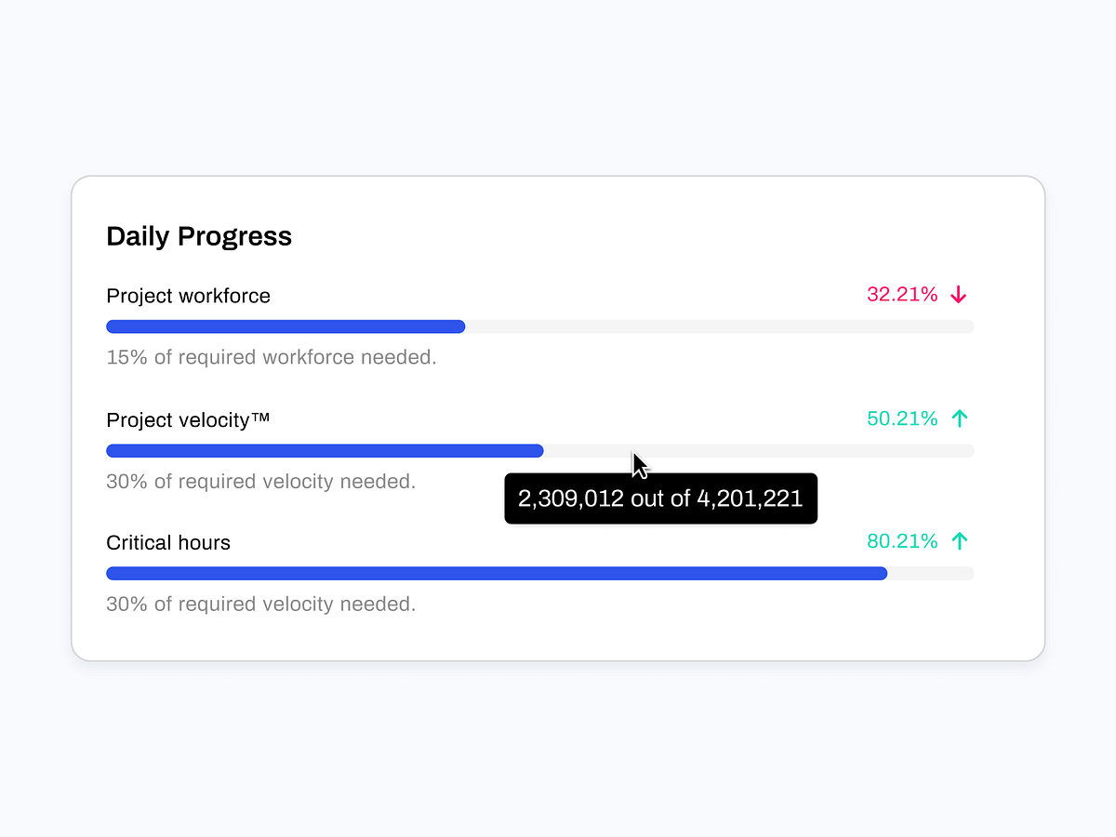1116x837 pixels.
Task: Click the caption under the Critical hours bar
Action: (x=261, y=604)
